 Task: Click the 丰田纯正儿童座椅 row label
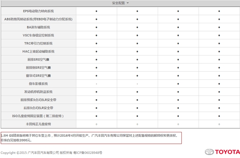[x=38, y=124]
